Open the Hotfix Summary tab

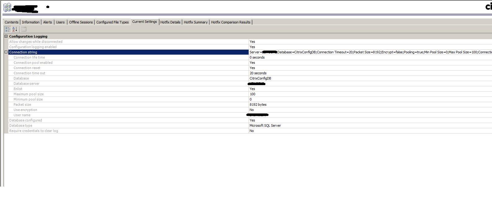click(196, 22)
